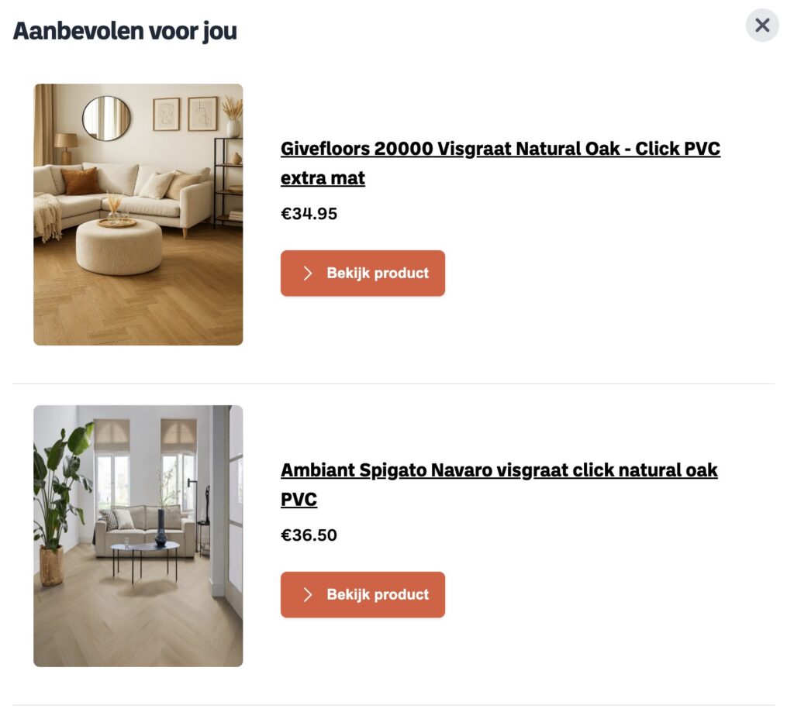Click the €36.50 price text
This screenshot has height=712, width=794.
[309, 535]
